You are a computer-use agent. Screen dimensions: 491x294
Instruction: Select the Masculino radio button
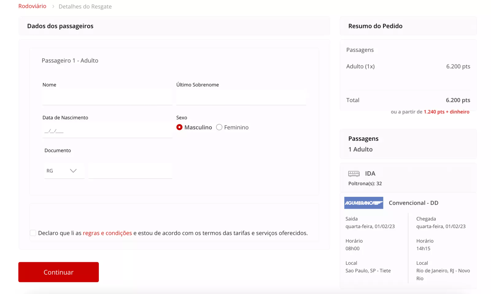coord(180,127)
